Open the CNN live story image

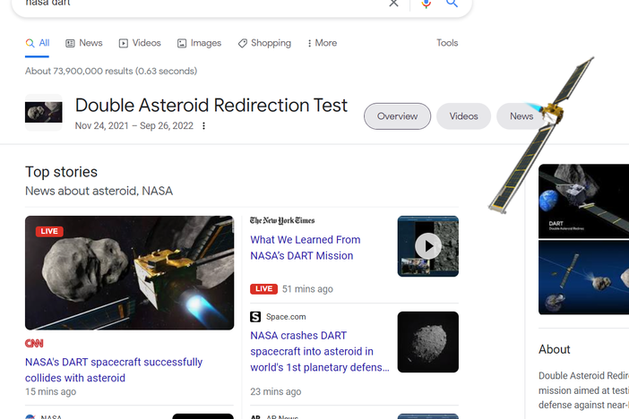tap(130, 273)
